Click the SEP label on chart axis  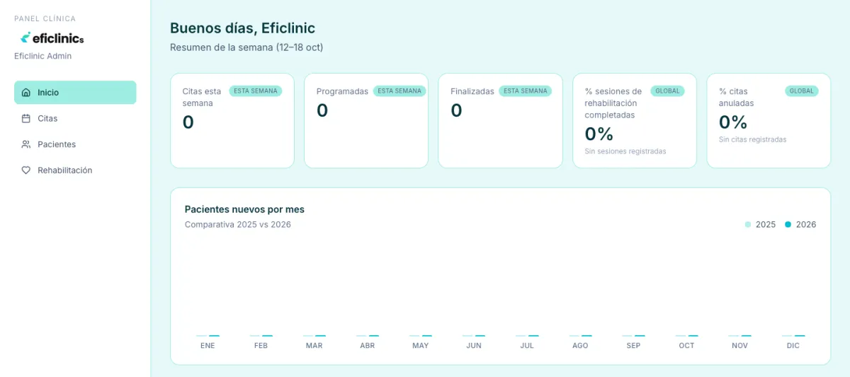[633, 346]
